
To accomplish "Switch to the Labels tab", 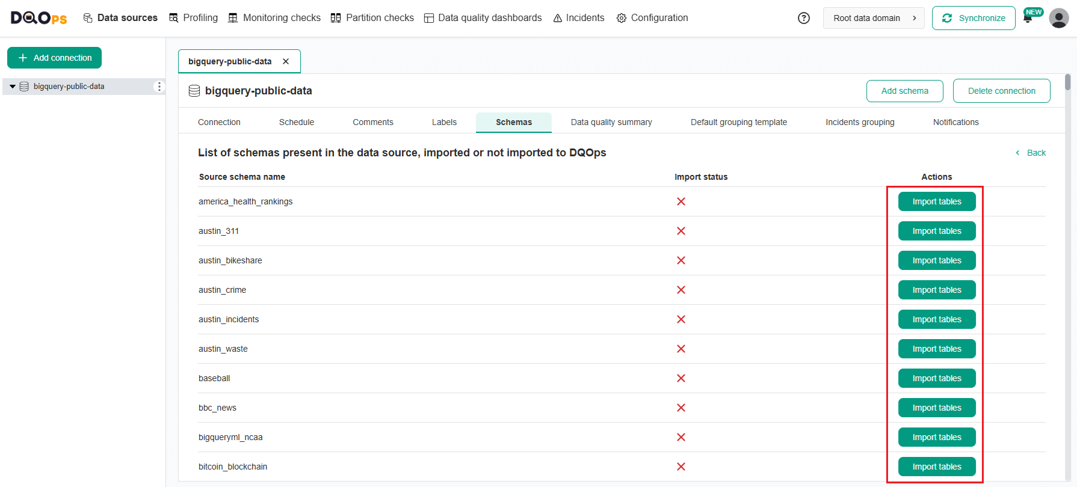I will pos(444,122).
